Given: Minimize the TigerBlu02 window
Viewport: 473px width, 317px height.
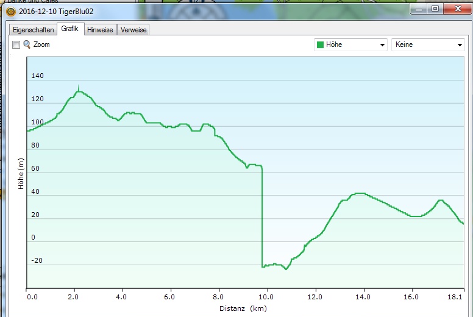Looking at the screenshot, I should point(419,9).
